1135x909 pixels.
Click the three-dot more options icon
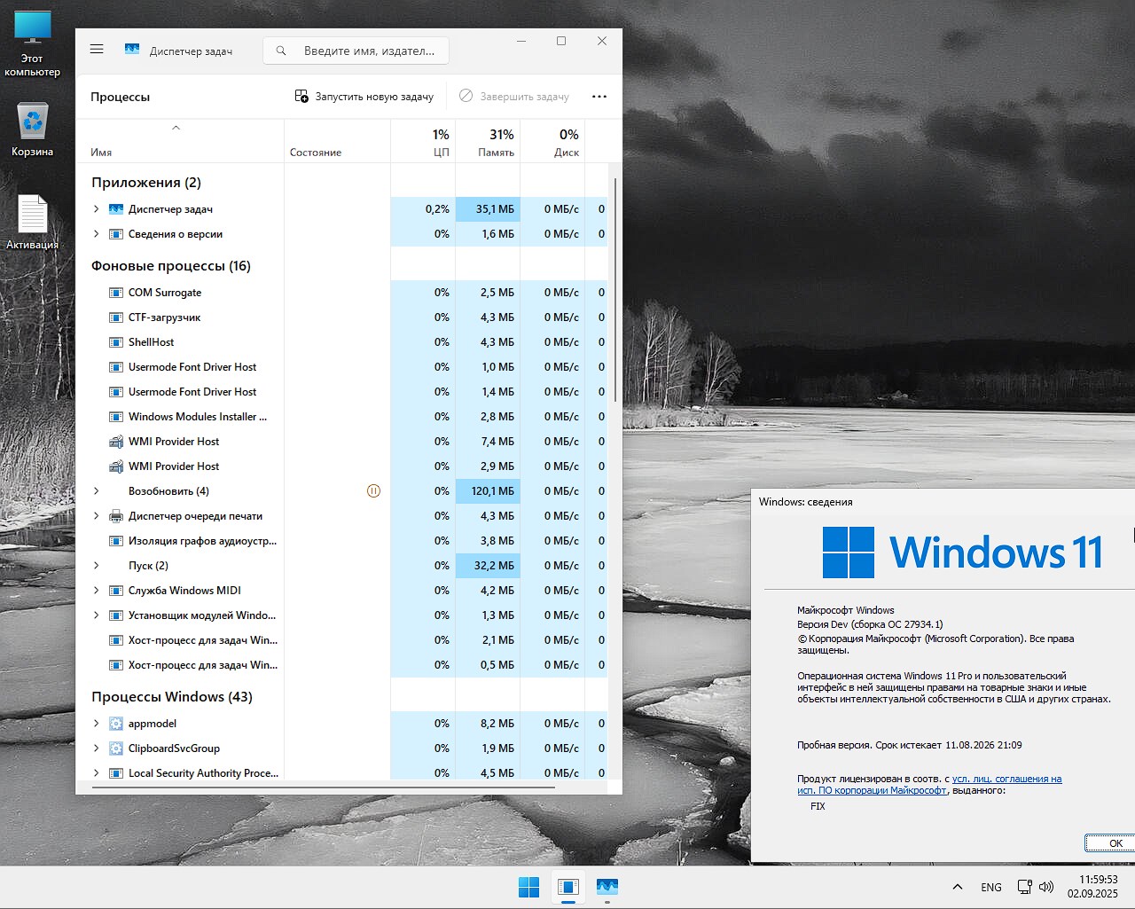[x=599, y=97]
